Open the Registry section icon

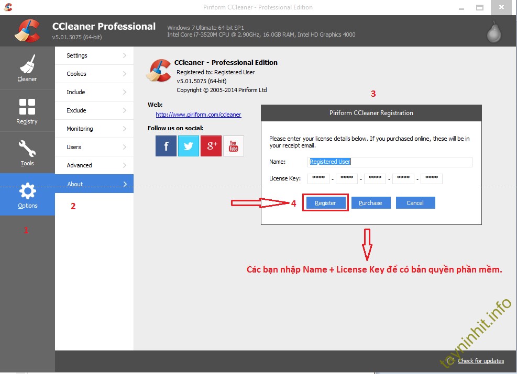click(27, 107)
